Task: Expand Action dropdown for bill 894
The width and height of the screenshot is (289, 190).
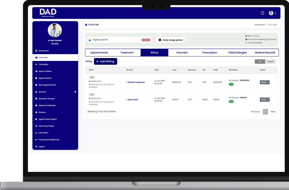Action: [264, 82]
